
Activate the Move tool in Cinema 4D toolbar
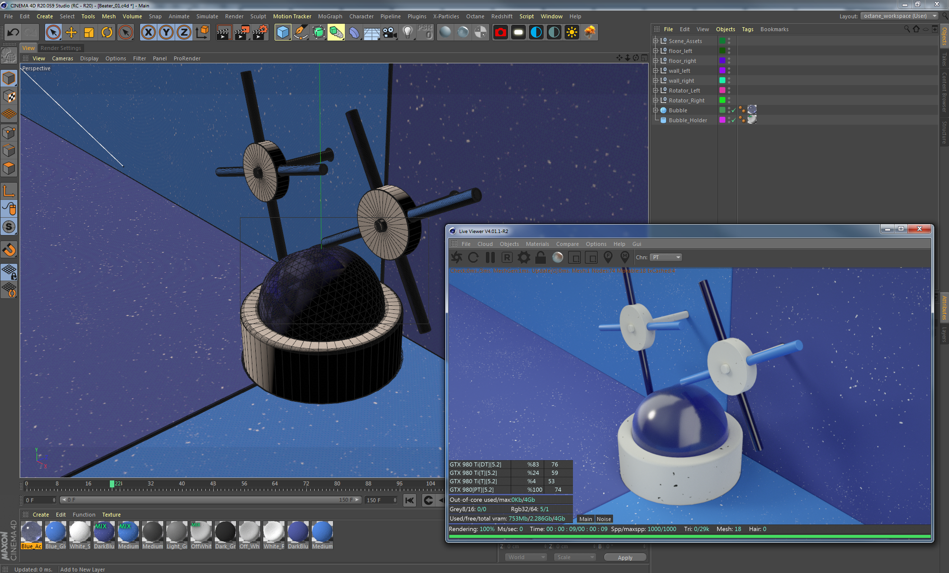point(71,32)
